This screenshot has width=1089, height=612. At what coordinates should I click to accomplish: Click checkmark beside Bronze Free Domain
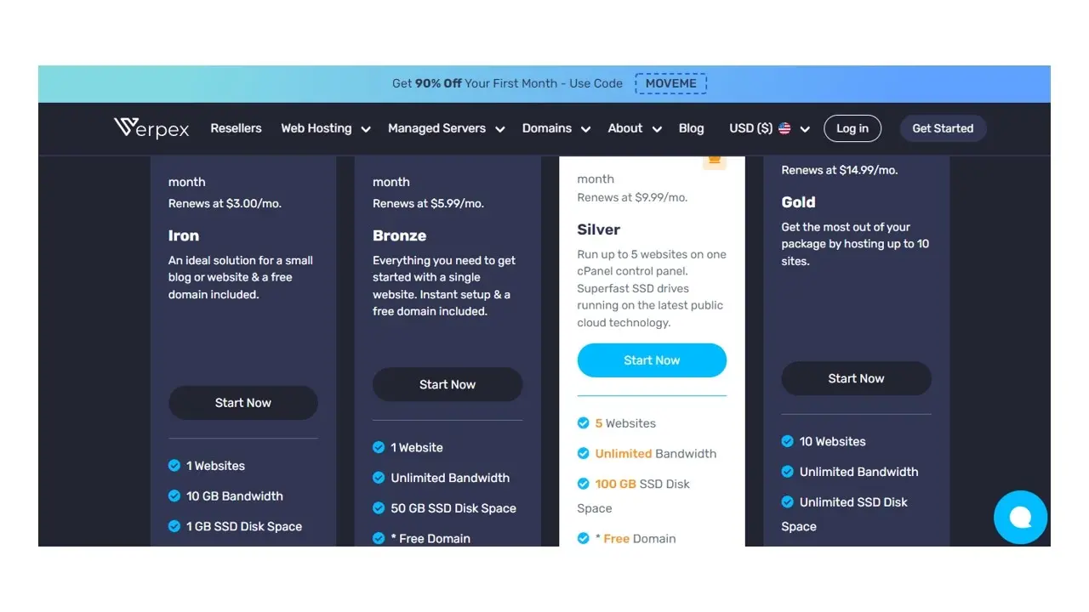(379, 538)
